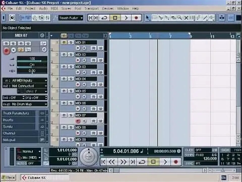This screenshot has height=182, width=242.
Task: Toggle Write automation on MIDI 01
Action: [101, 48]
